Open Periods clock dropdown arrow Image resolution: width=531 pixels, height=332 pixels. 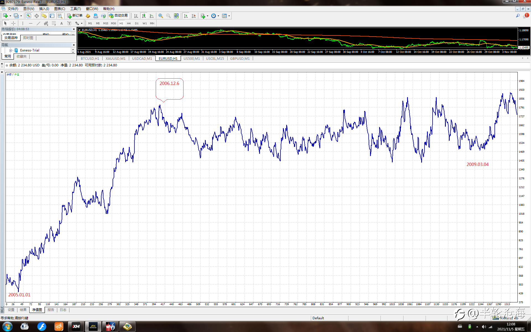coord(218,16)
